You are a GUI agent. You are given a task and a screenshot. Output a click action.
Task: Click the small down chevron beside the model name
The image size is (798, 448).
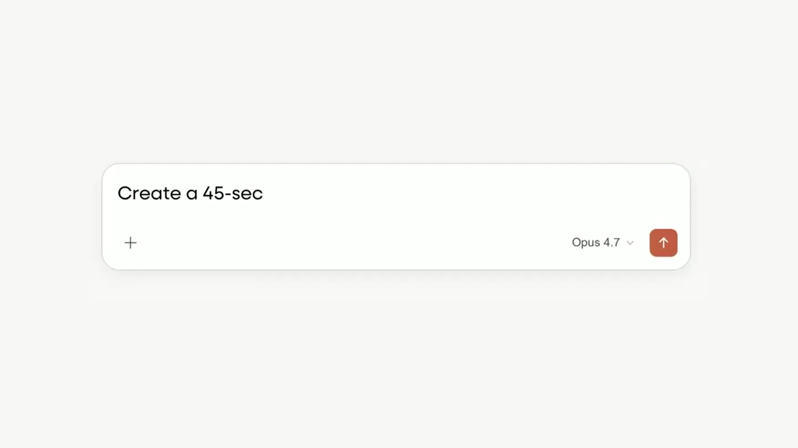tap(630, 243)
